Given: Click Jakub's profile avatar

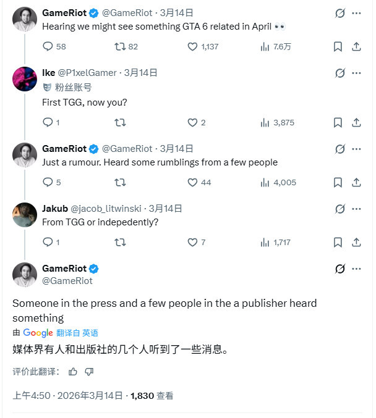Looking at the screenshot, I should [x=25, y=215].
